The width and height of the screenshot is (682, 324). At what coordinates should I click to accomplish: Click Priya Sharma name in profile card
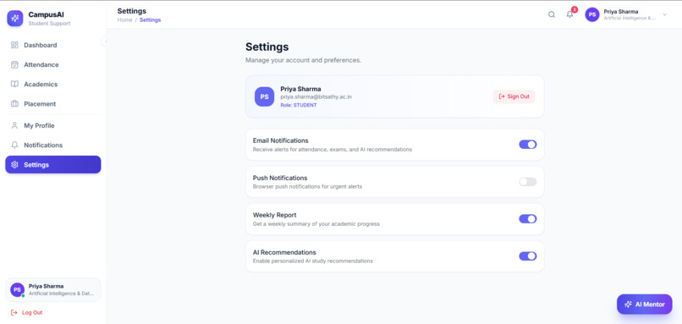pyautogui.click(x=300, y=89)
